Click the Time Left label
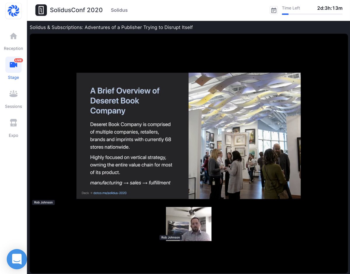Screen dimensions: 350x274 (291, 8)
